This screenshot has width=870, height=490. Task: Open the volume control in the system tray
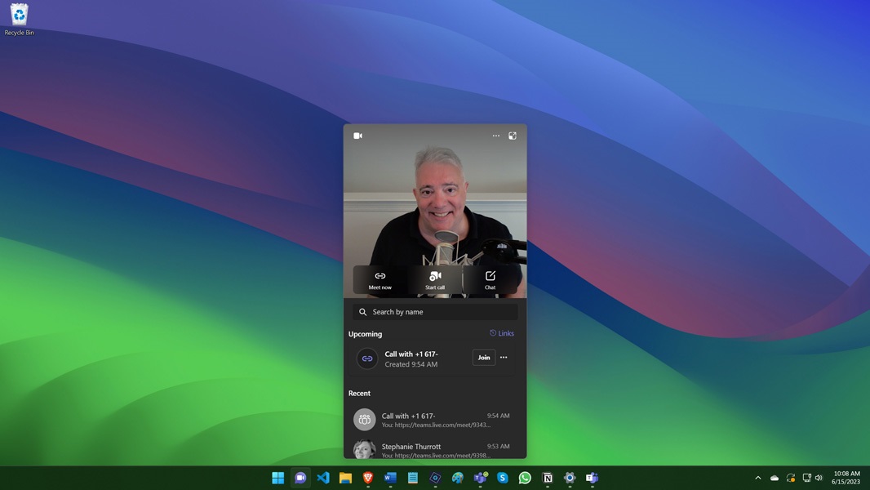coord(819,478)
